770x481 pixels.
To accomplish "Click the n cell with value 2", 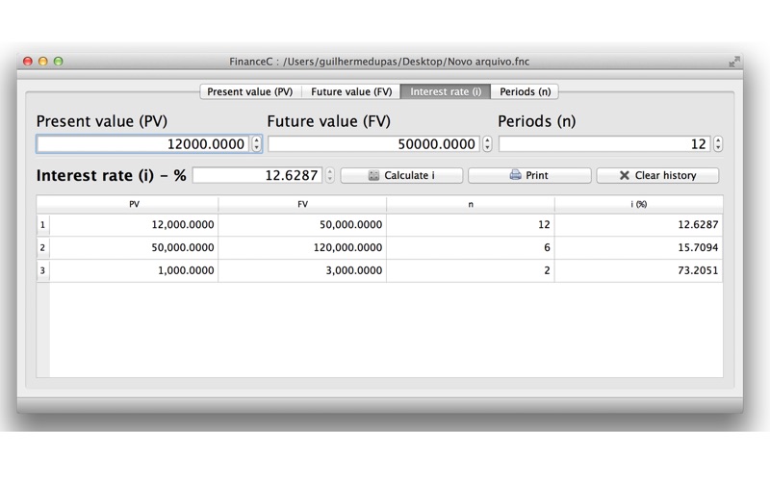I will pyautogui.click(x=471, y=270).
